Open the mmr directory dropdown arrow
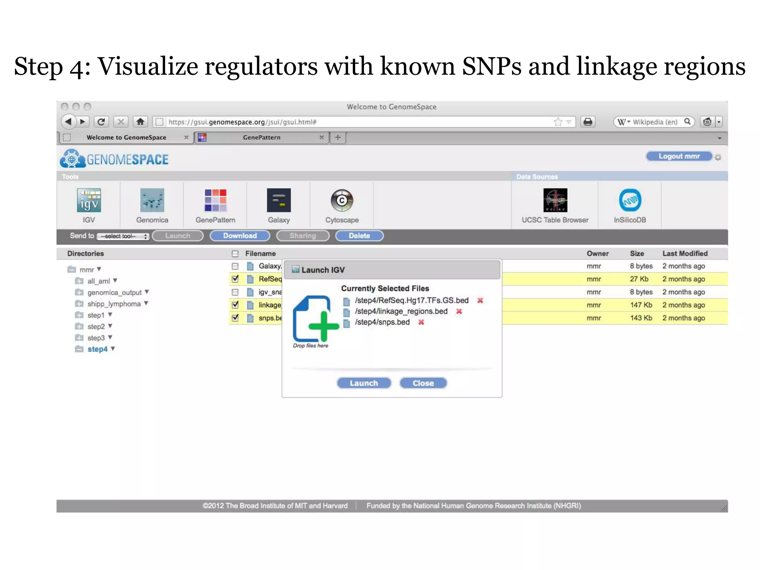 (99, 269)
